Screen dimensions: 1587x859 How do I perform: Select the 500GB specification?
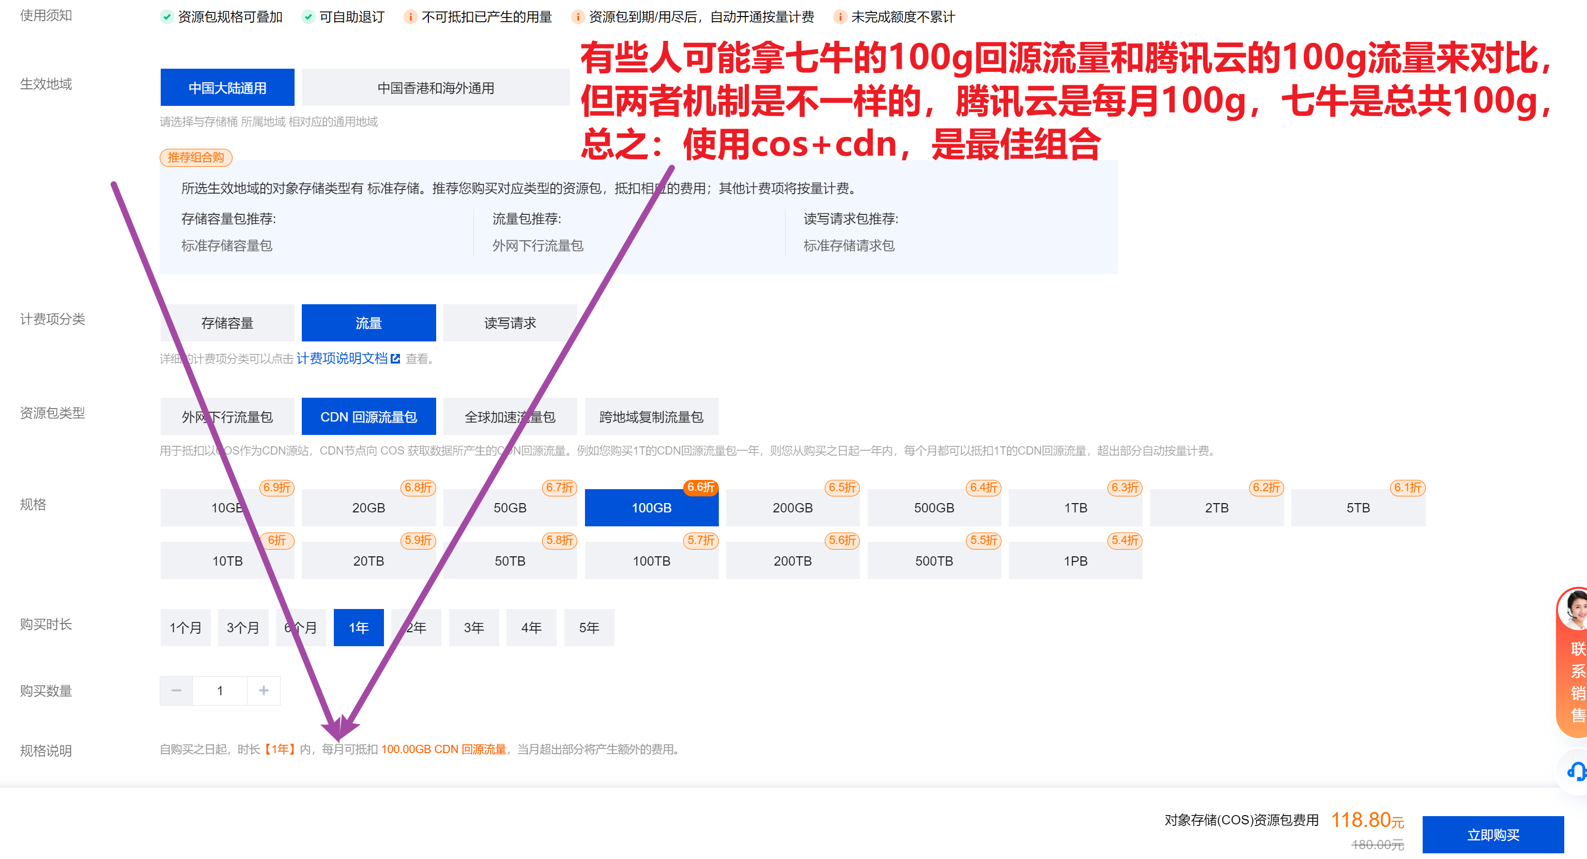click(934, 507)
